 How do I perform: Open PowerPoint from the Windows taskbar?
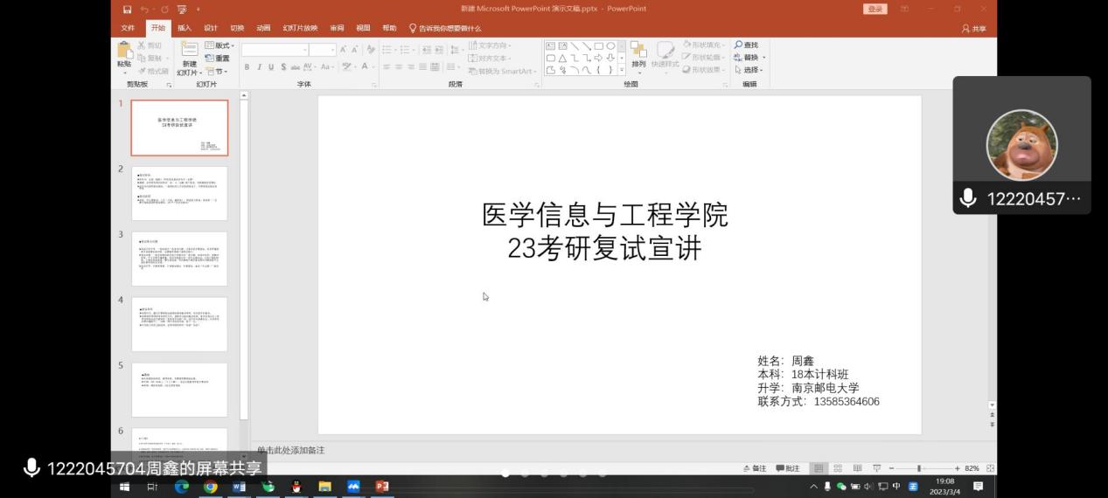click(x=381, y=487)
